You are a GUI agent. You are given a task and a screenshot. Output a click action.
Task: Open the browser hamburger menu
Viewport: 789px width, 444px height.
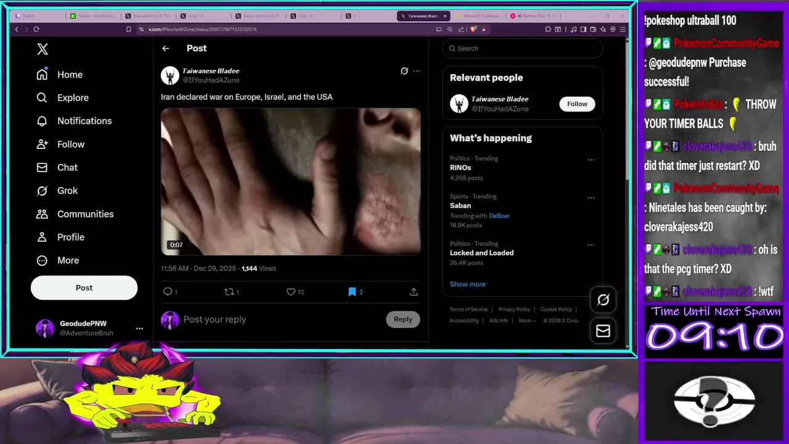623,29
